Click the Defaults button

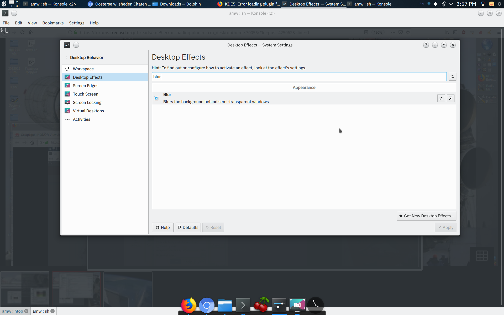click(x=188, y=227)
